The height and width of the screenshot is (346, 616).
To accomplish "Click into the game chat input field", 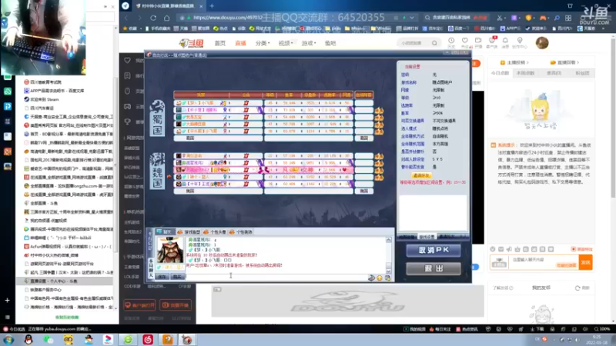I will tap(277, 278).
